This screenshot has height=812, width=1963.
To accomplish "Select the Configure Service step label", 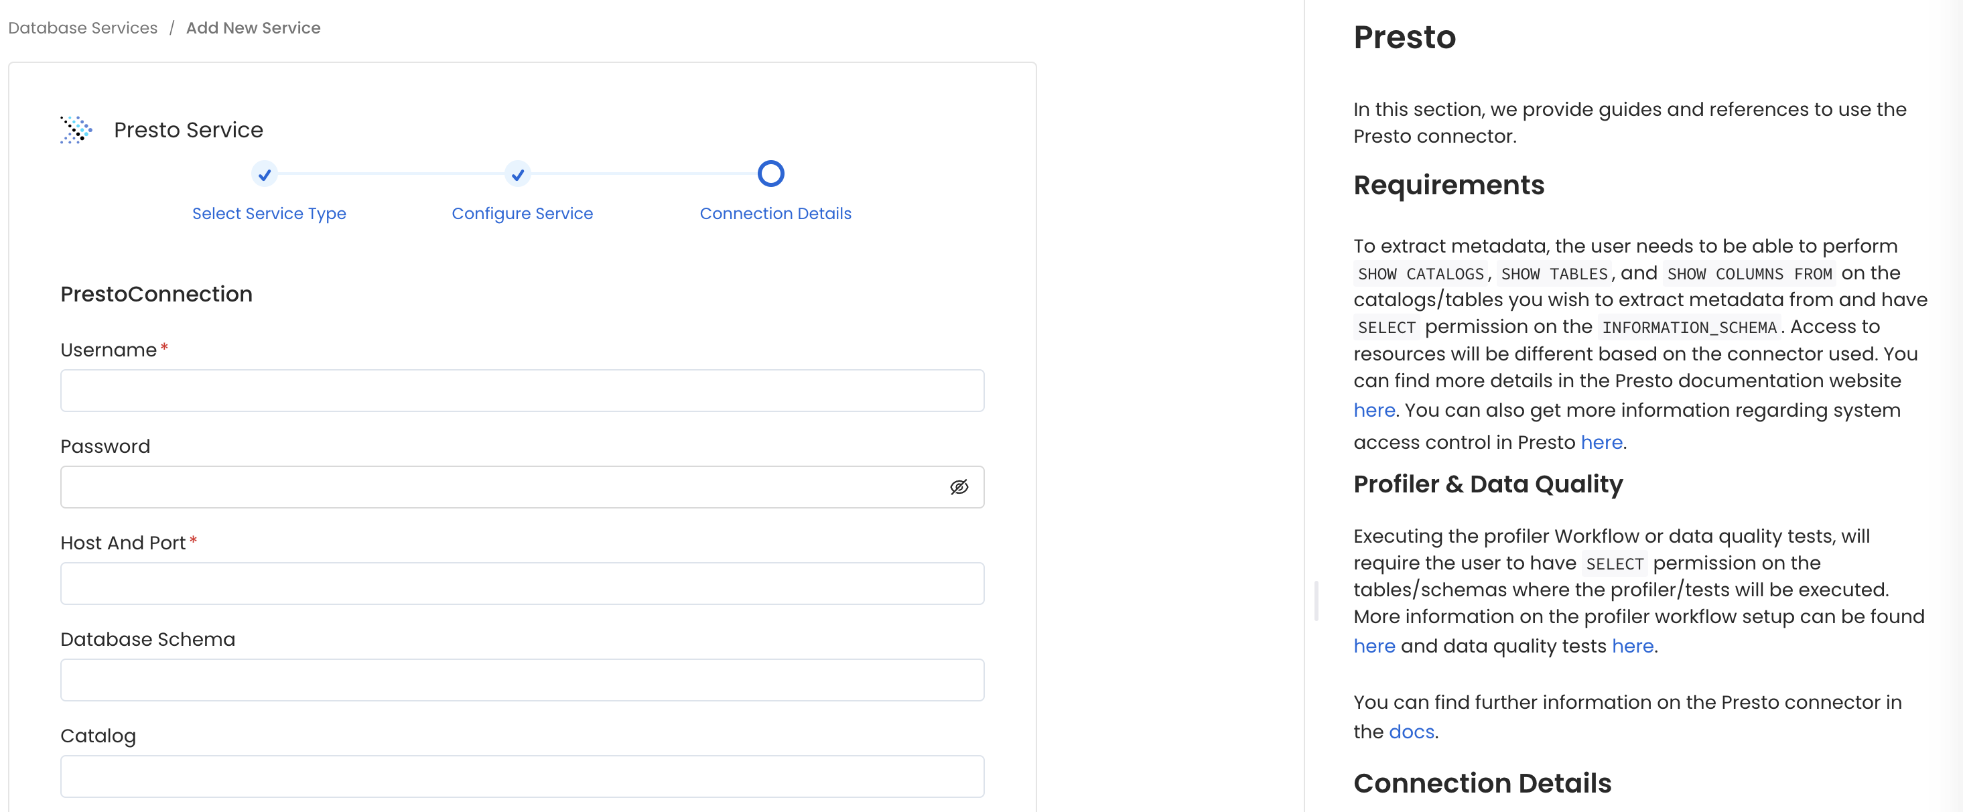I will click(522, 213).
